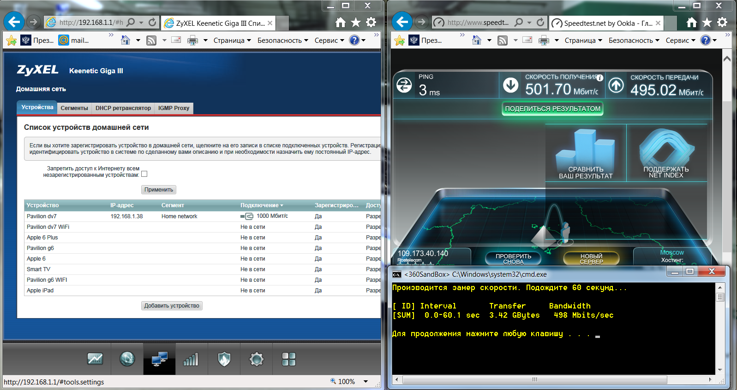The width and height of the screenshot is (737, 390).
Task: Open the 100% zoom level dropdown arrow
Action: (x=366, y=381)
